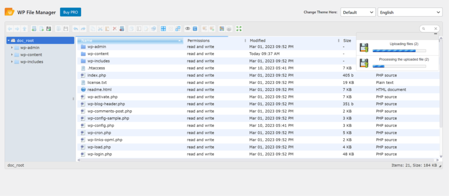The image size is (449, 196).
Task: Click the new folder toolbar icon
Action: point(34,29)
